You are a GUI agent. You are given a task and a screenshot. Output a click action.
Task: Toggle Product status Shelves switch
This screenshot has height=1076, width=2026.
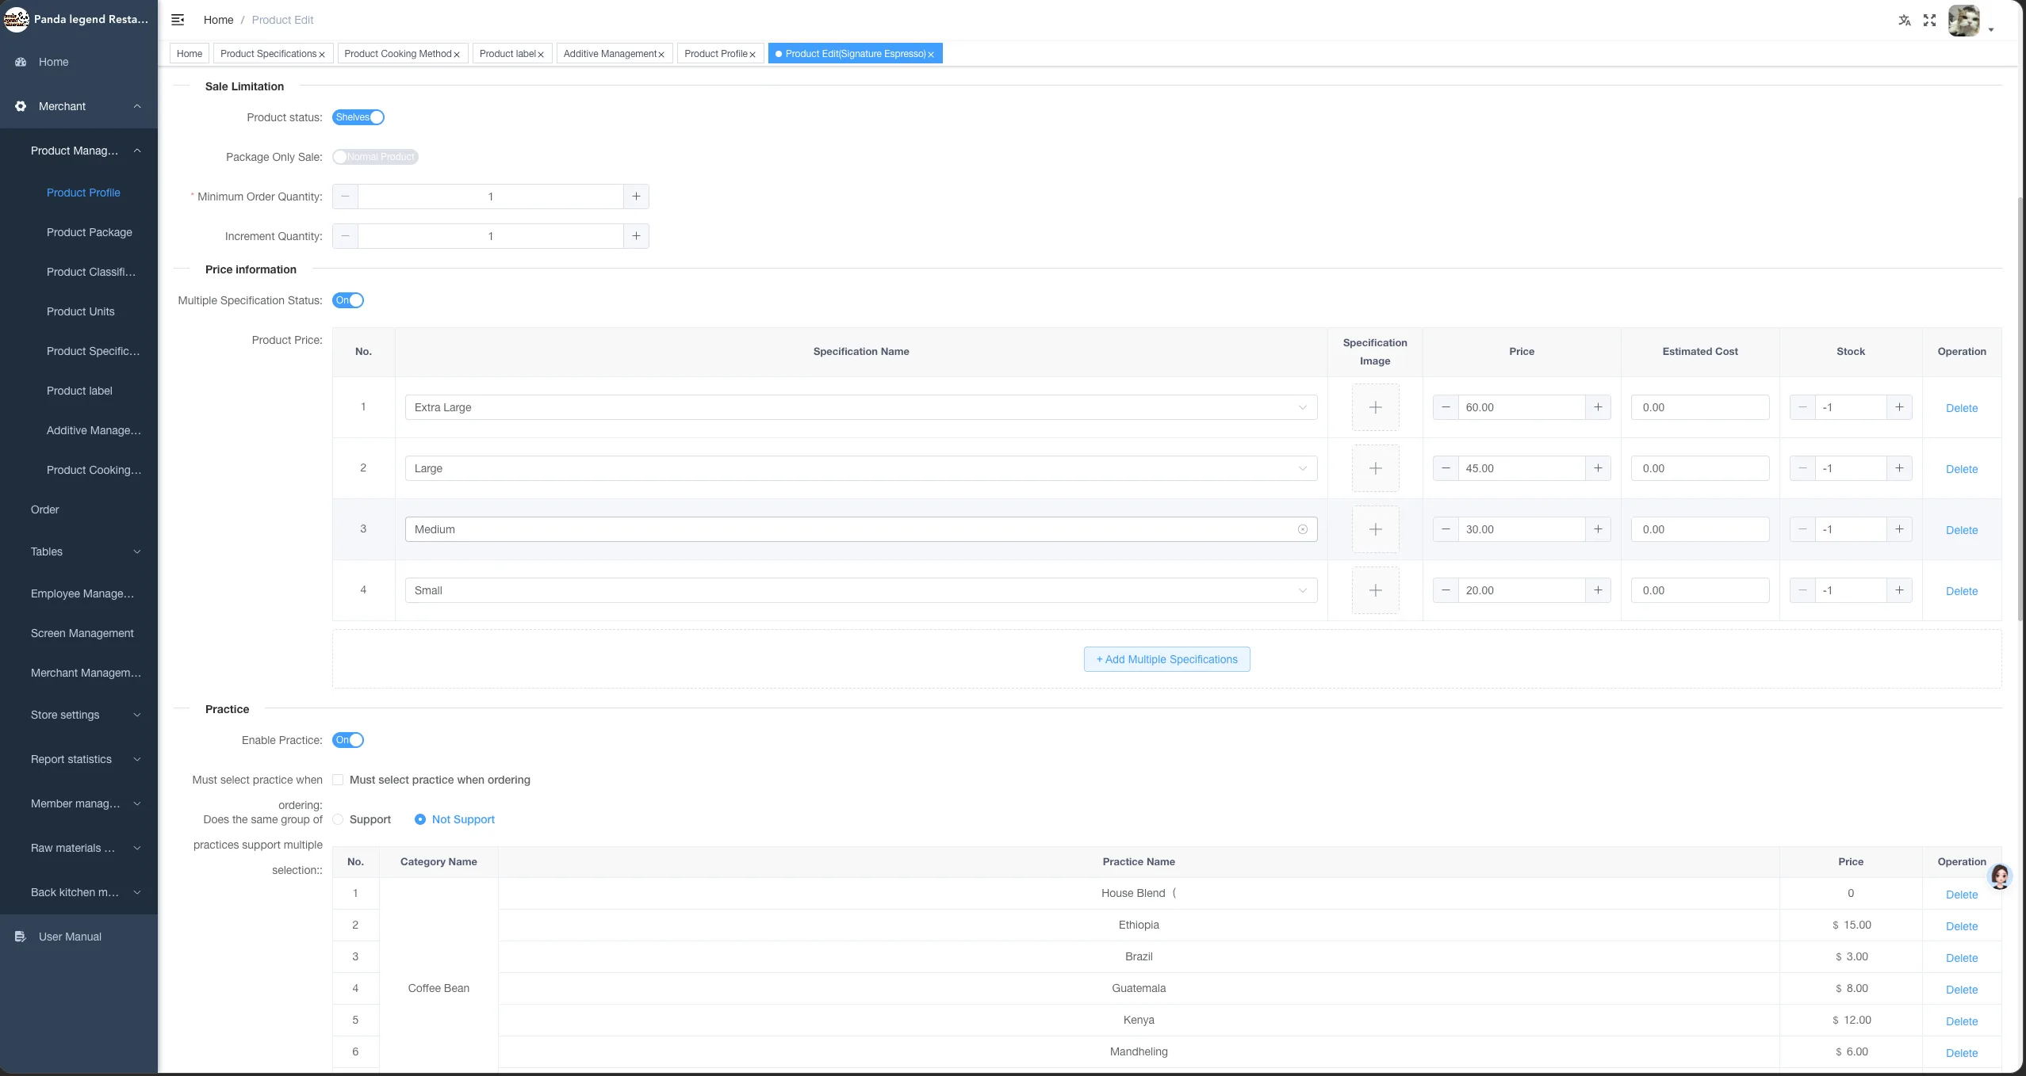358,117
